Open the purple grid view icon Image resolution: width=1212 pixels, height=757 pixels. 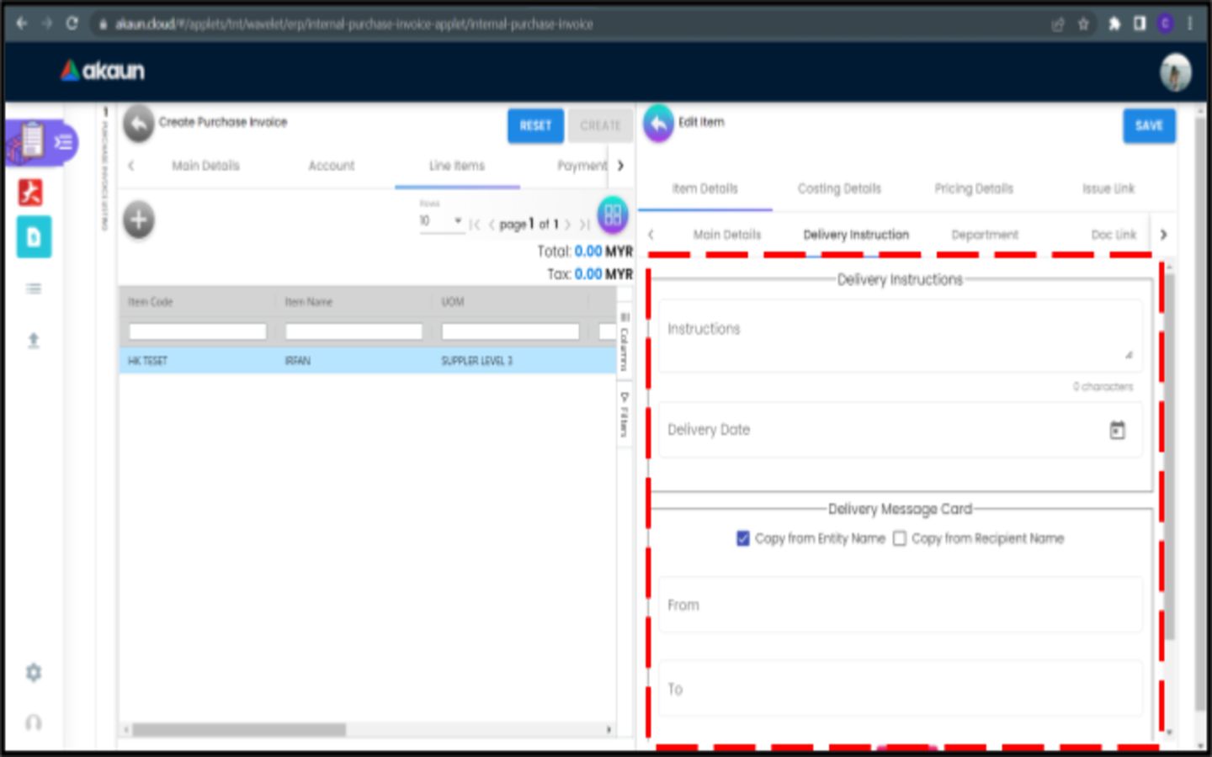(613, 215)
